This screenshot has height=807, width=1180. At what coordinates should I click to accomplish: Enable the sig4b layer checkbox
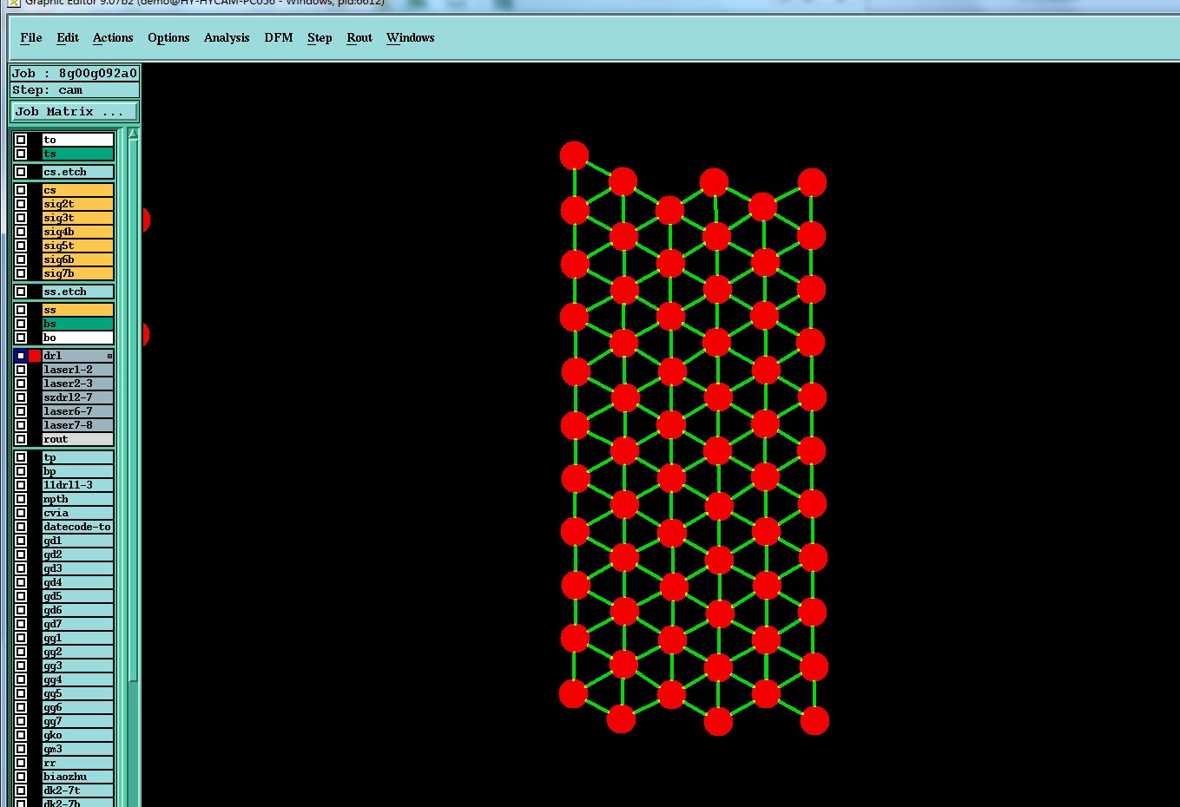(21, 232)
